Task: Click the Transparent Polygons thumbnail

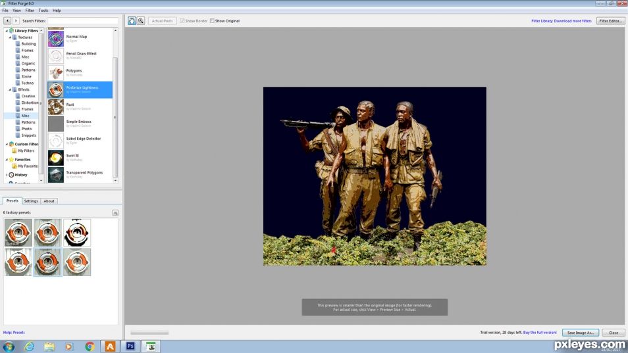Action: 56,175
